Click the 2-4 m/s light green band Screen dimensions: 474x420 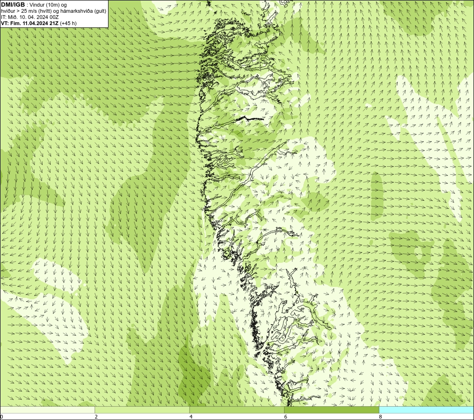click(x=142, y=410)
